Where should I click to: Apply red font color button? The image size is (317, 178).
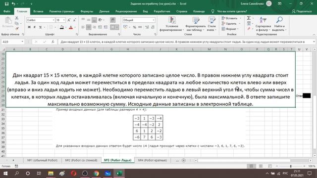coord(71,27)
